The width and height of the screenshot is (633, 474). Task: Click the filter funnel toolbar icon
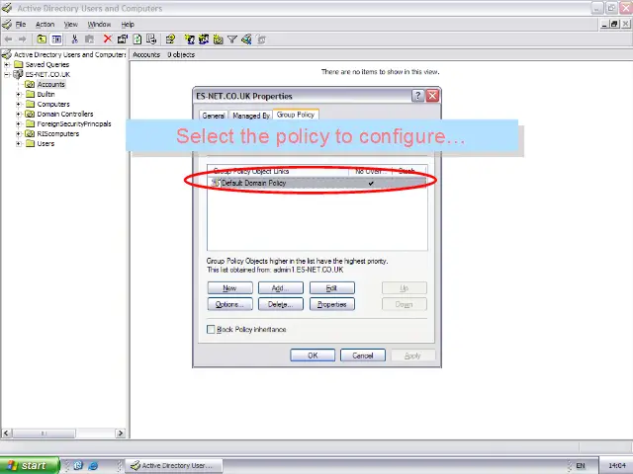click(232, 39)
